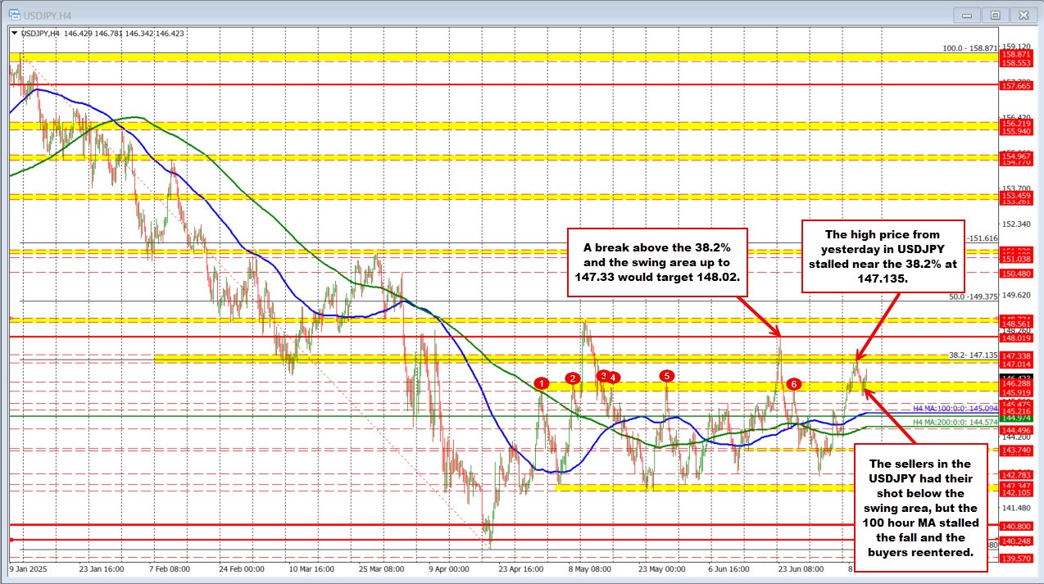Select the Fibonacci label 38.2- 147.135

pos(973,355)
